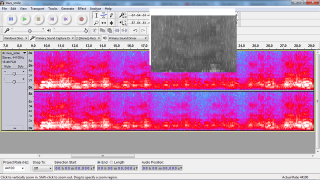Select the Draw pencil tool

[111, 15]
